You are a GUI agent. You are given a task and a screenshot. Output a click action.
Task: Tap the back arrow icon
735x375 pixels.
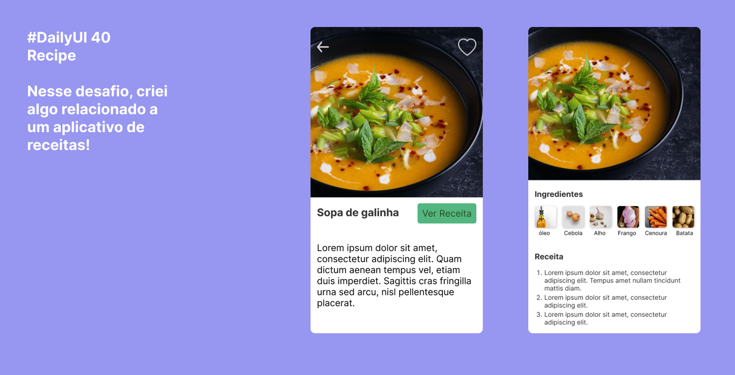323,47
